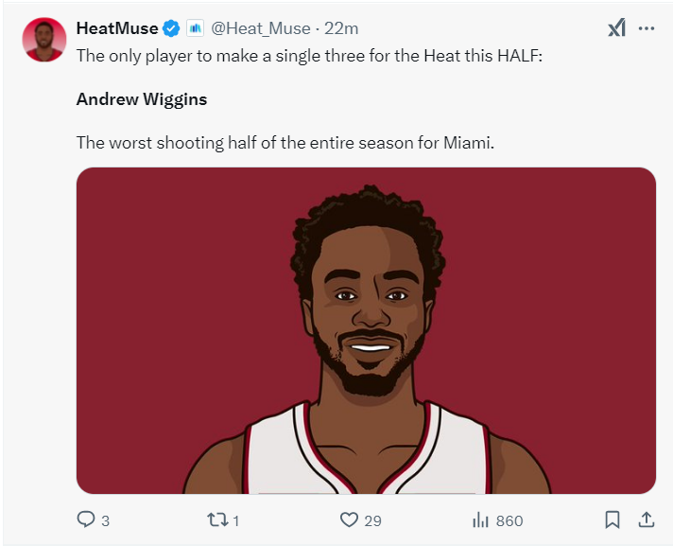Open view analytics bar-chart icon

click(x=480, y=520)
